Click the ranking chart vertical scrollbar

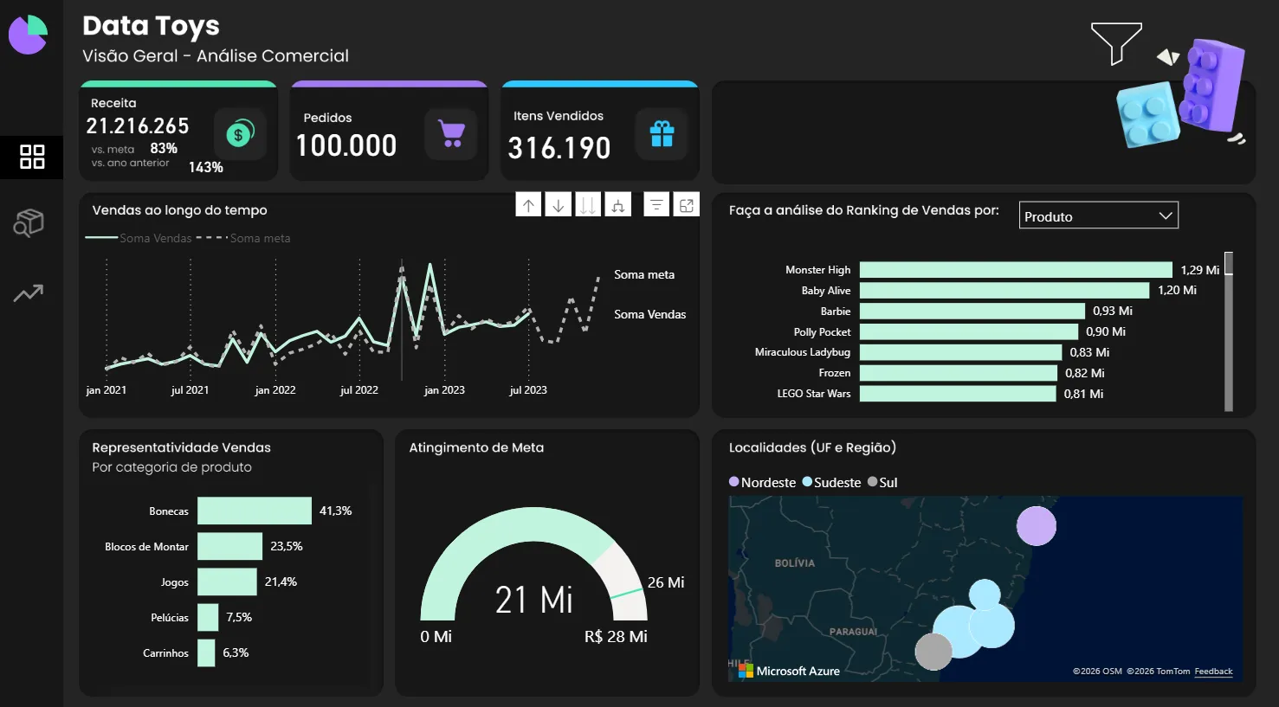(x=1229, y=331)
